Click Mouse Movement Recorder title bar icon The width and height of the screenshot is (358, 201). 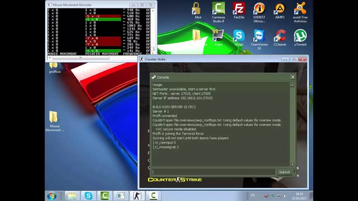point(50,5)
